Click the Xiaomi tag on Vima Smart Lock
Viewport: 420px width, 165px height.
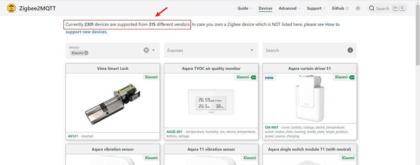(151, 77)
